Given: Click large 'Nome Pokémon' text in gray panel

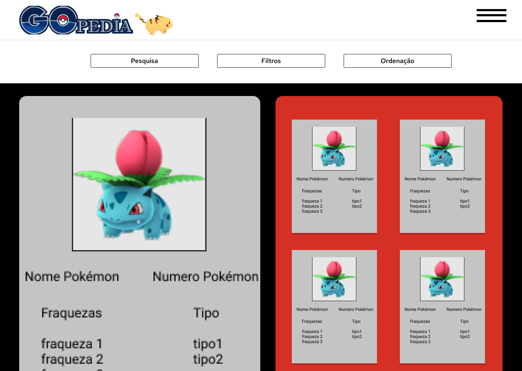Looking at the screenshot, I should [72, 276].
